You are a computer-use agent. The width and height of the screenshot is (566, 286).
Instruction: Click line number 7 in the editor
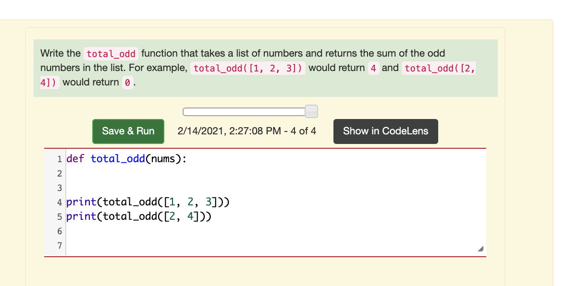tap(59, 245)
